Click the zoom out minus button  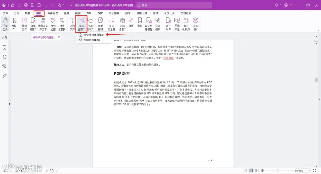pyautogui.click(x=267, y=170)
